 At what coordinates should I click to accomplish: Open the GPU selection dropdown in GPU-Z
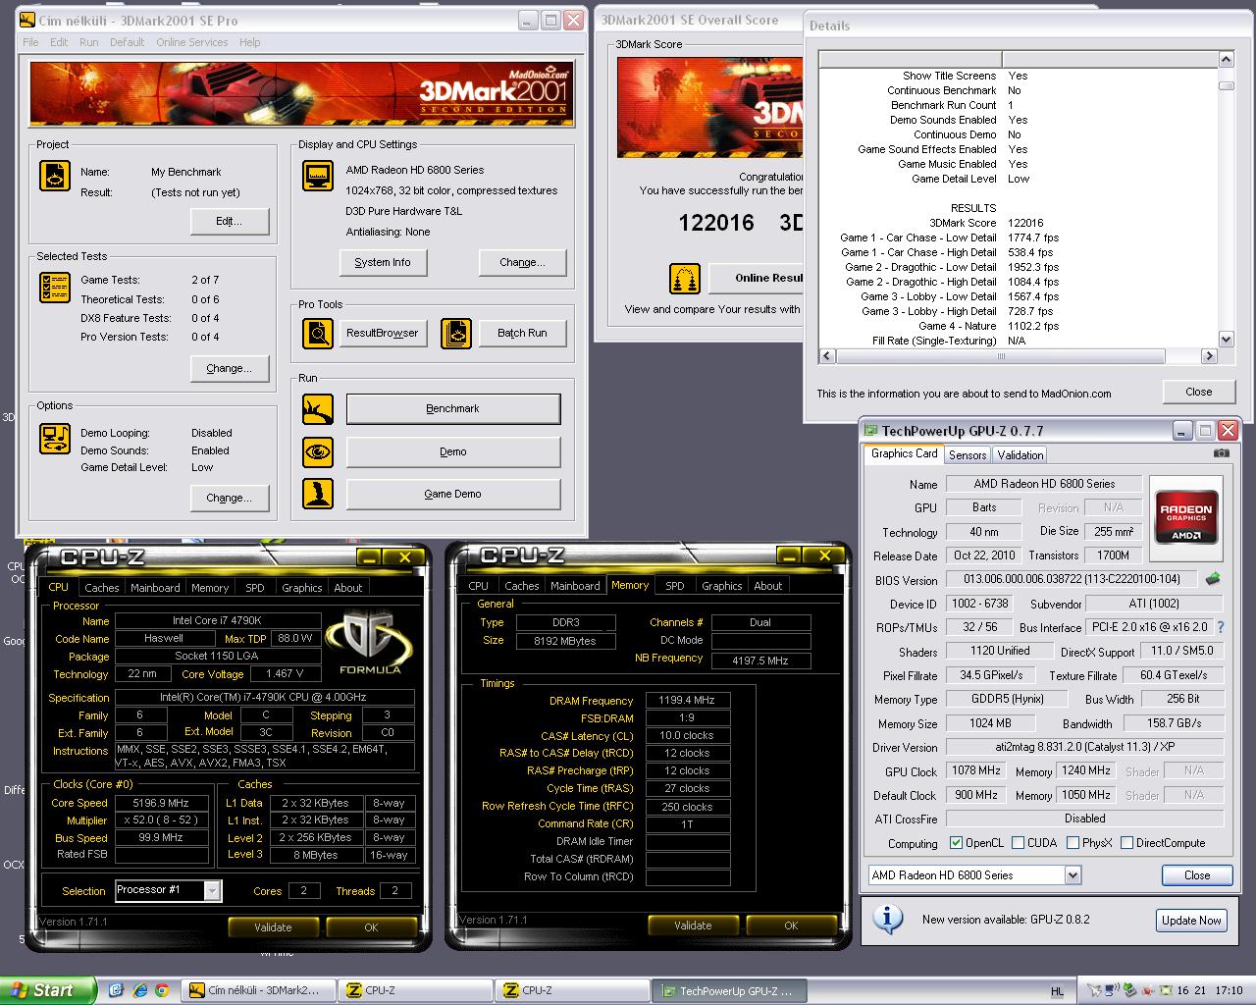click(1073, 874)
